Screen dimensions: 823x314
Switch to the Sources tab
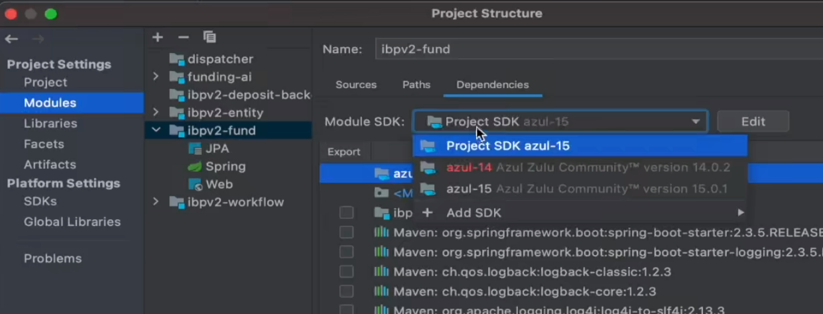tap(356, 85)
